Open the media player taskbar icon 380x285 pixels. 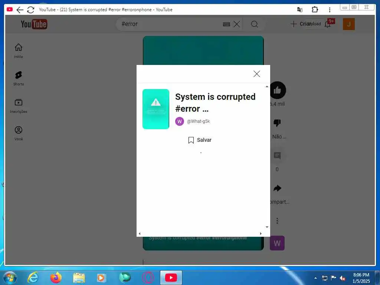tap(101, 278)
